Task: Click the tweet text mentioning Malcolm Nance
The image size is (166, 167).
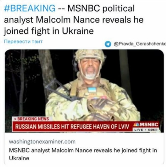Action: (74, 20)
